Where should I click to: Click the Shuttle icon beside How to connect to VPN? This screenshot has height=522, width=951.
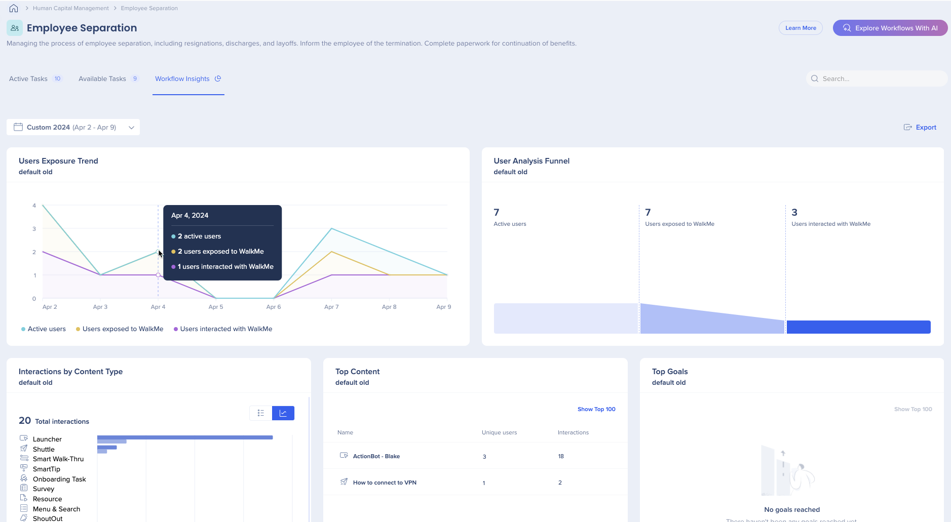pos(344,481)
